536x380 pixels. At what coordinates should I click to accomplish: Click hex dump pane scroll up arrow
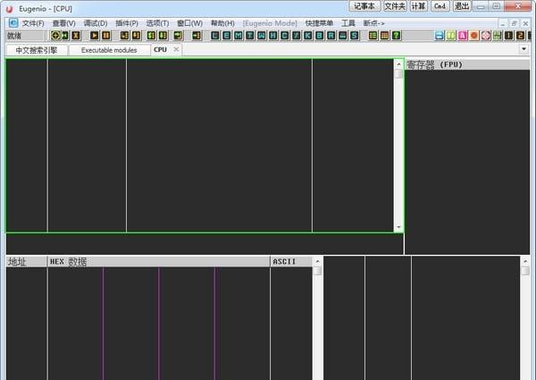pos(317,261)
